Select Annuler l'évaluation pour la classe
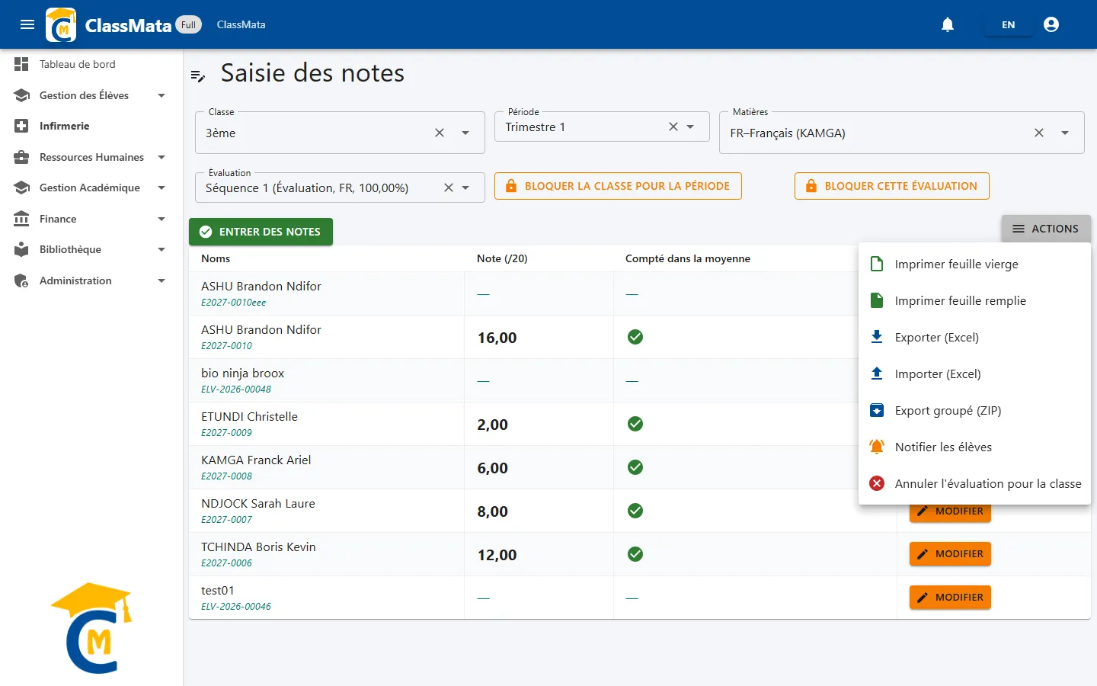Viewport: 1097px width, 686px height. [974, 483]
